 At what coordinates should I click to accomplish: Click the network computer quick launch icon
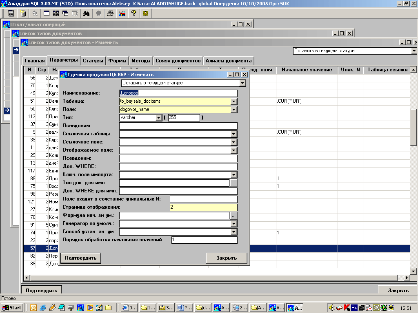[x=71, y=308]
